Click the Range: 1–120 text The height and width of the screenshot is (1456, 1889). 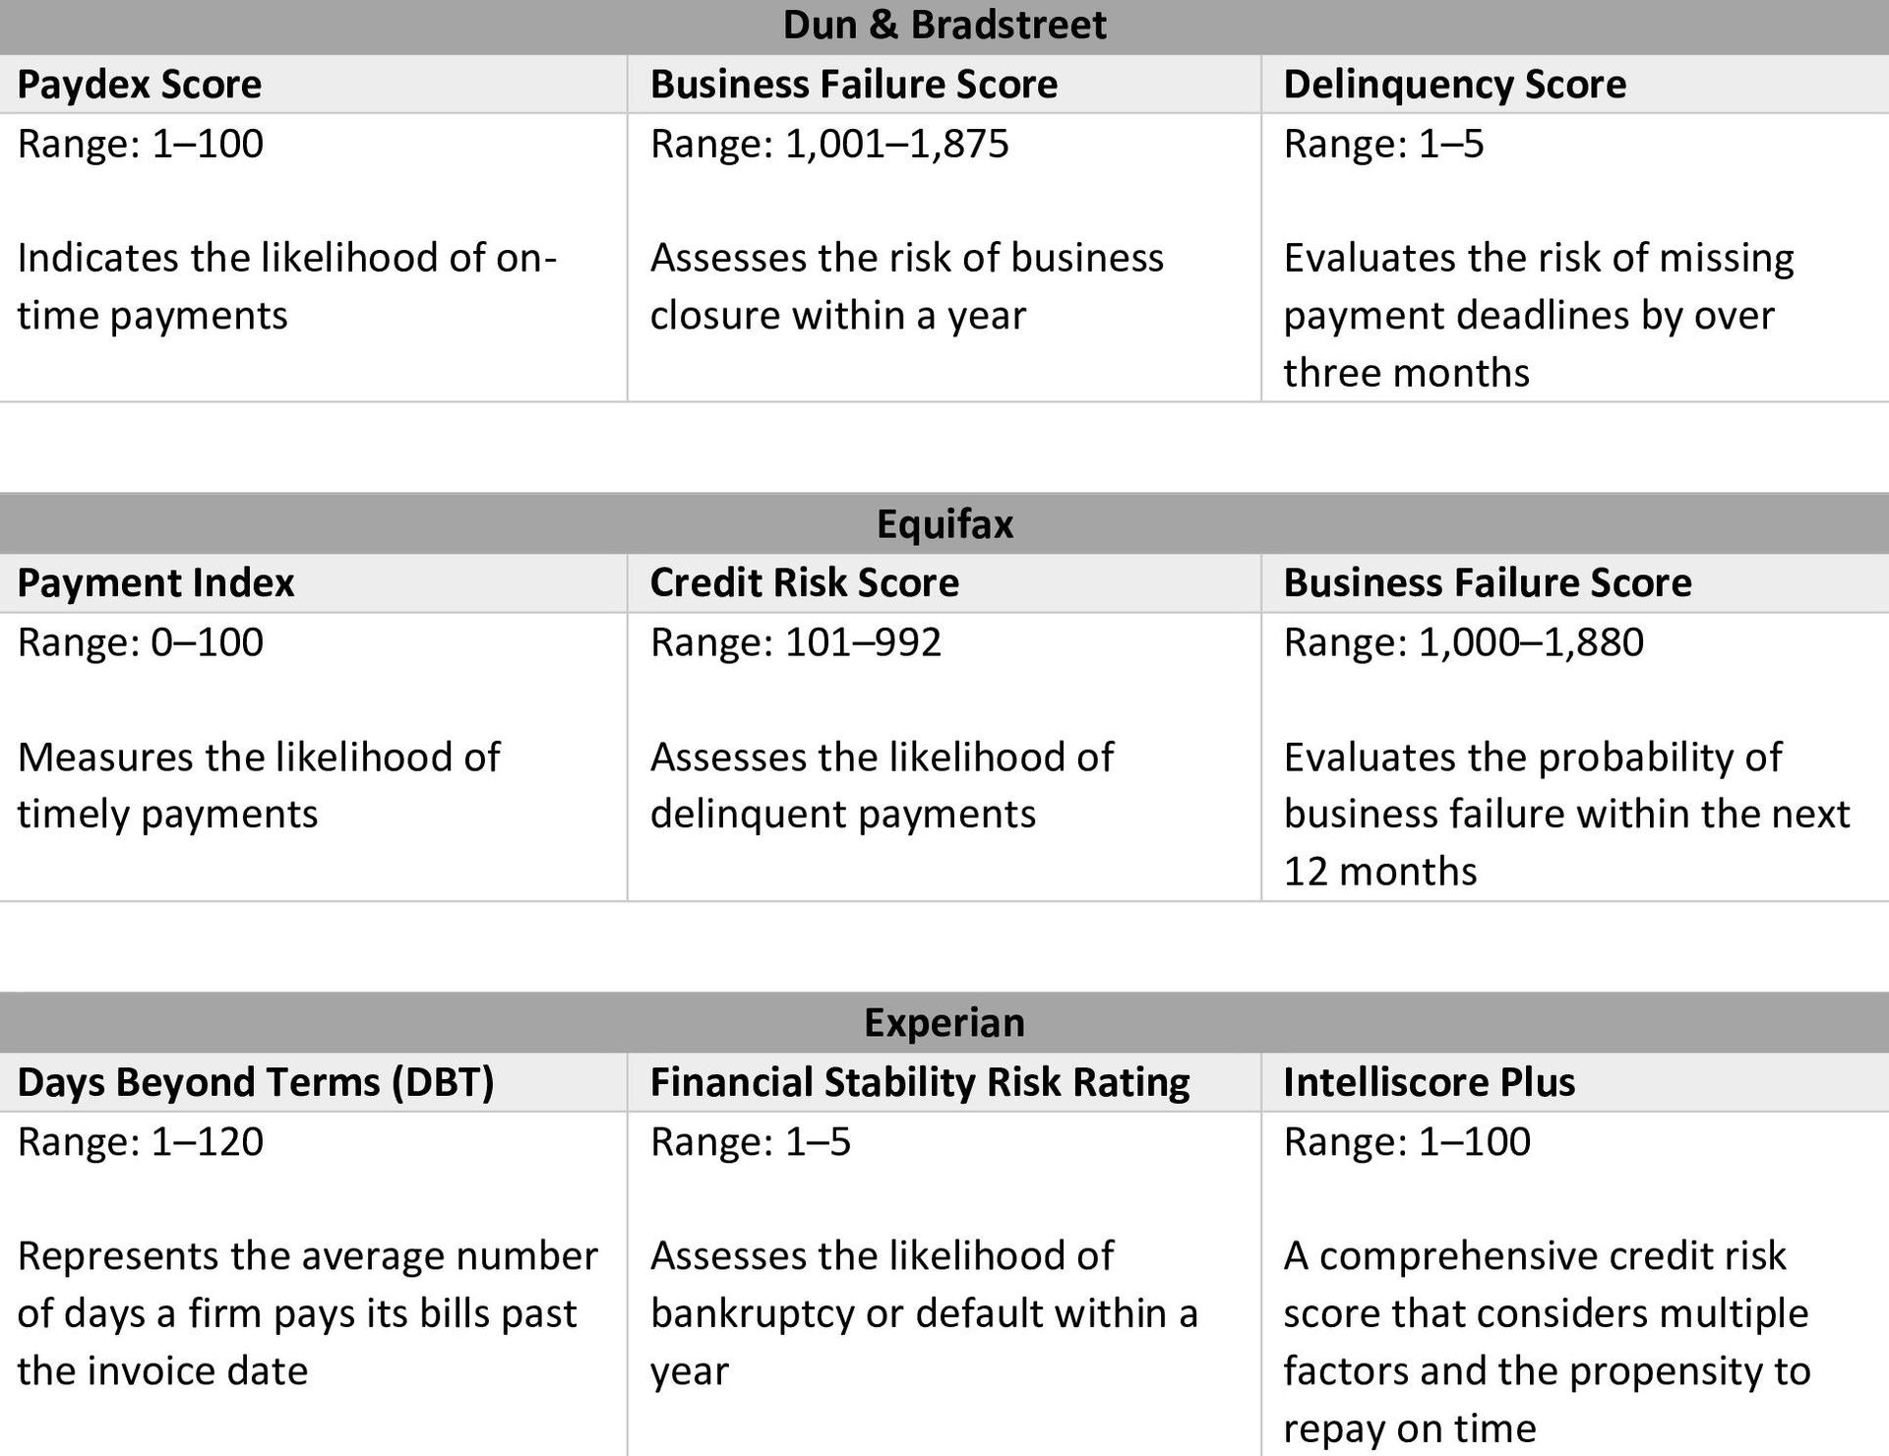pyautogui.click(x=141, y=1142)
